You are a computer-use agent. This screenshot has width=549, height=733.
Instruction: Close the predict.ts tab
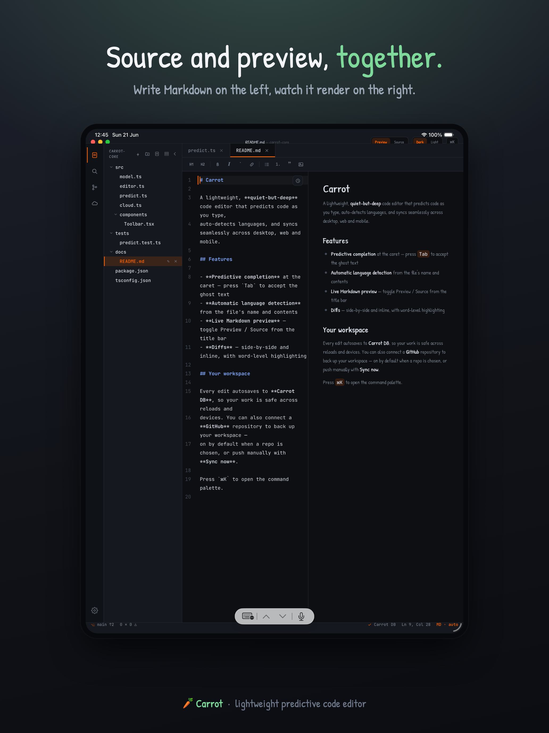tap(221, 151)
